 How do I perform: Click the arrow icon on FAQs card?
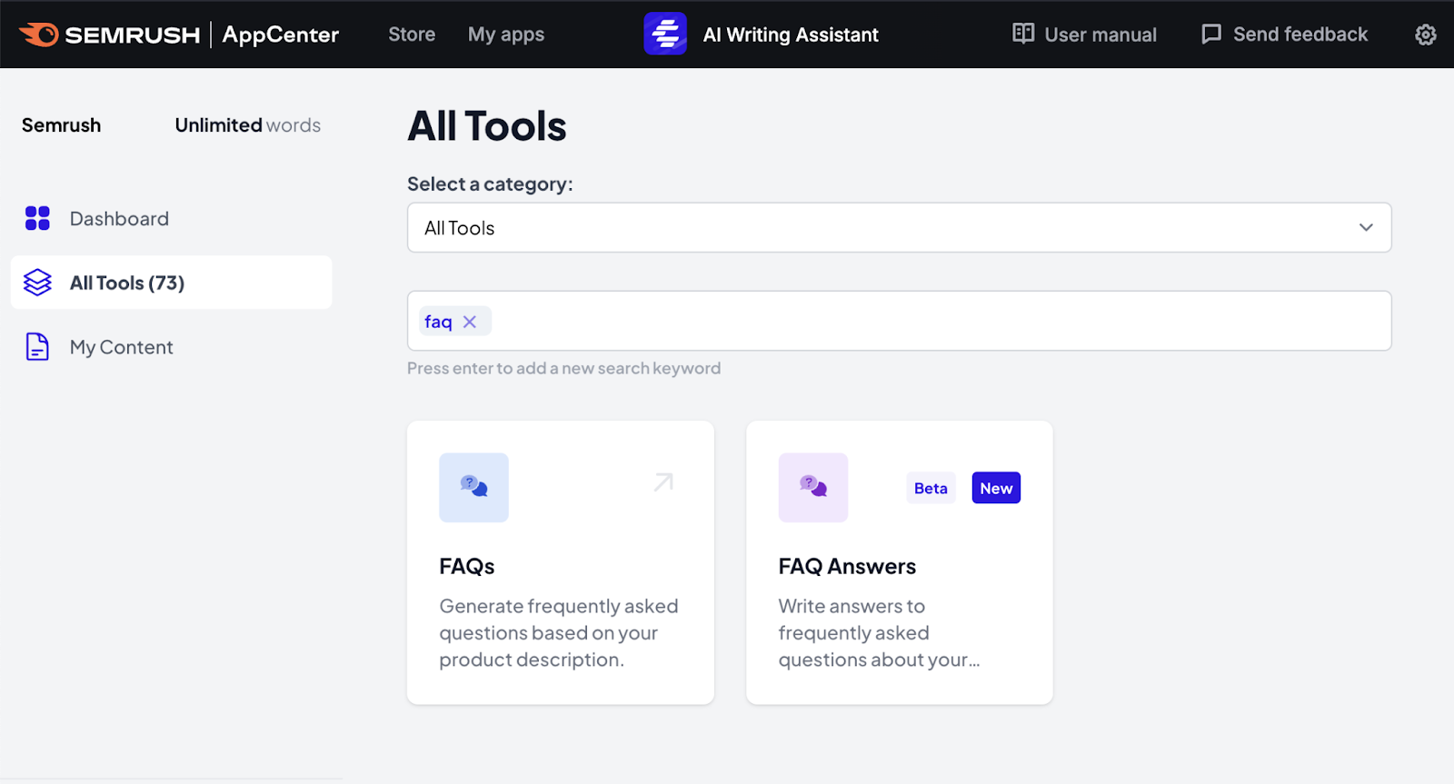tap(663, 482)
